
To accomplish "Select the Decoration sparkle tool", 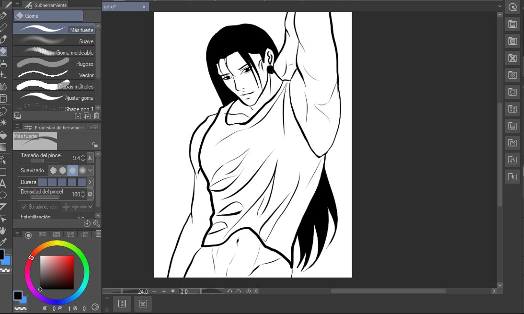I will [3, 75].
